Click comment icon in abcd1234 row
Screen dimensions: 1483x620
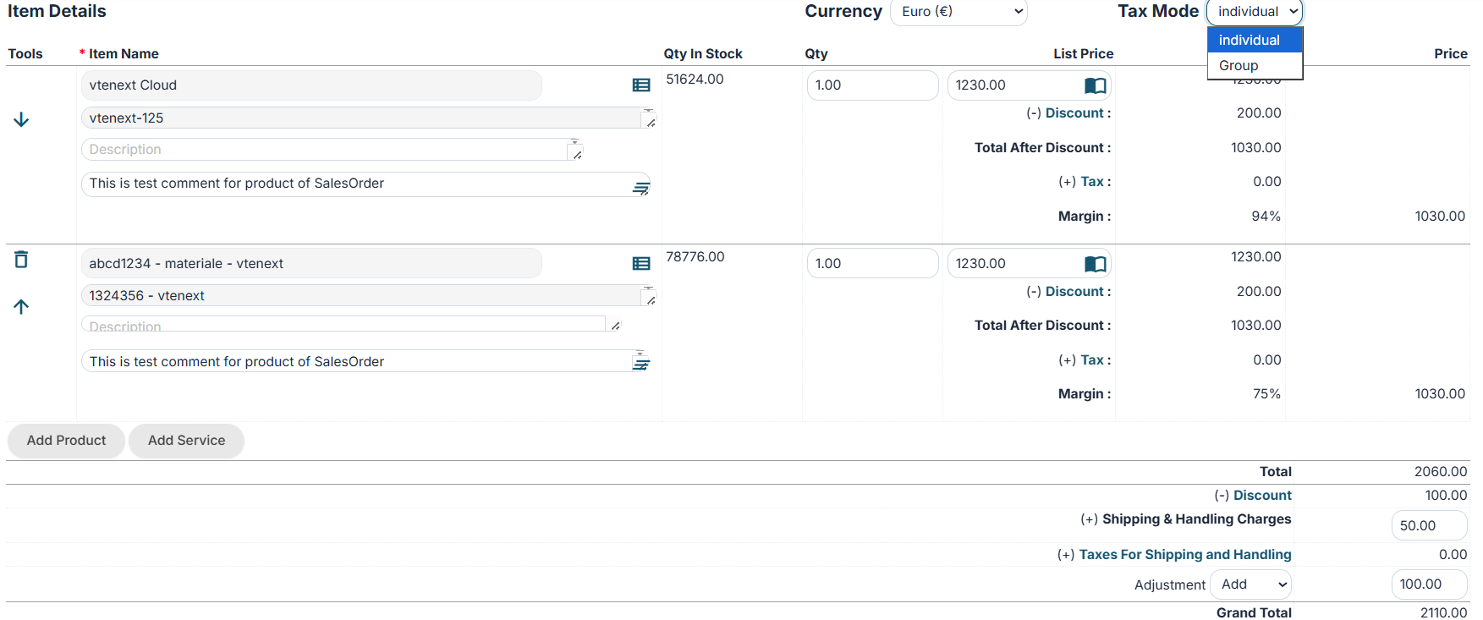coord(641,363)
